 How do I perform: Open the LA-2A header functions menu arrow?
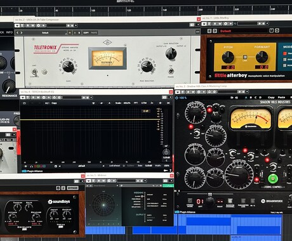(x=198, y=25)
